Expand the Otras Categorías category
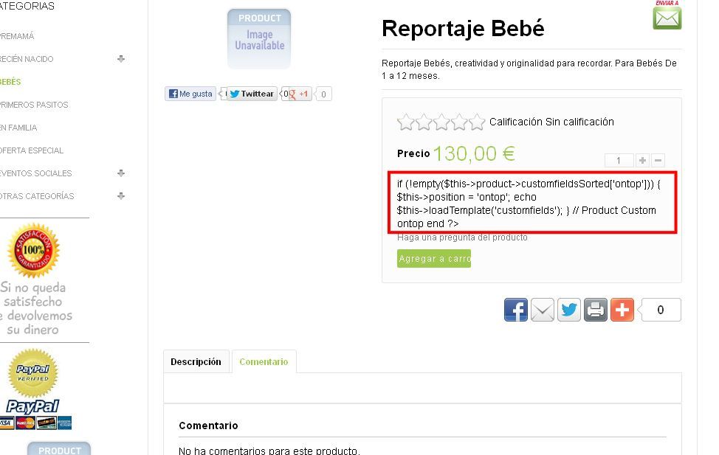The width and height of the screenshot is (719, 455). click(x=121, y=196)
